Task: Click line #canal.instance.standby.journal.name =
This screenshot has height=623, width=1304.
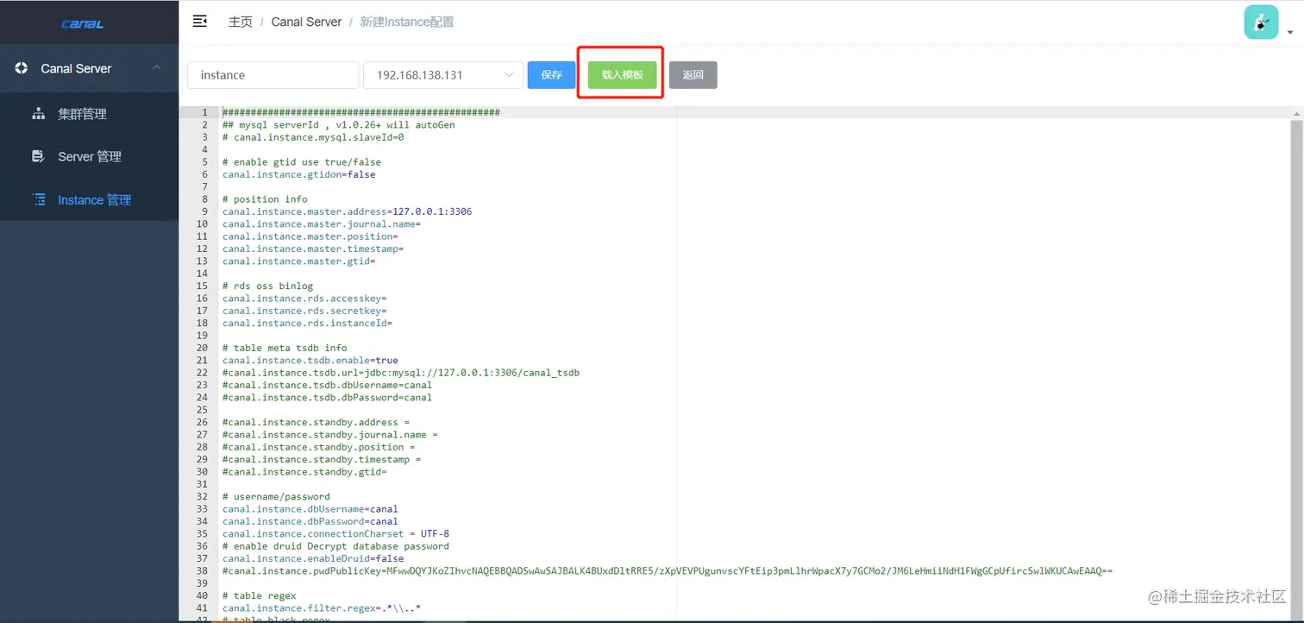Action: [329, 435]
